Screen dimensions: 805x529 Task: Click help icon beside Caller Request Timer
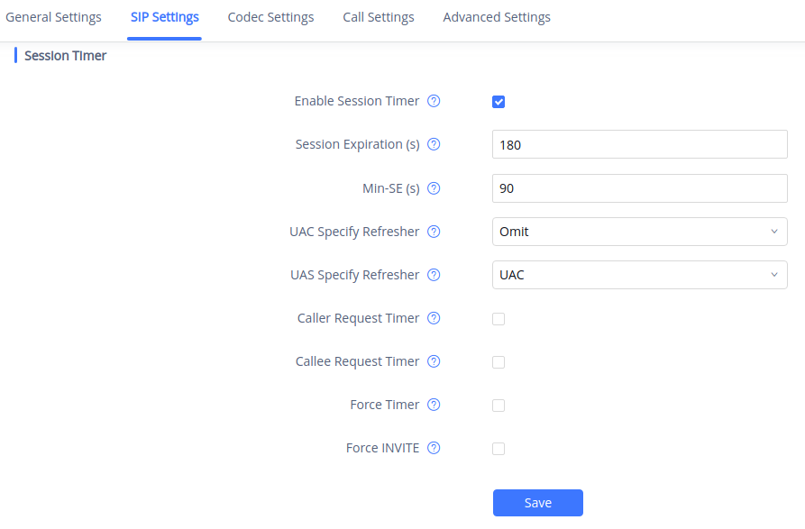coord(434,318)
